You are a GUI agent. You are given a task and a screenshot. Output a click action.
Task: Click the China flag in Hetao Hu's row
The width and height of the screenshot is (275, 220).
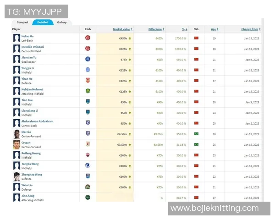click(x=196, y=38)
